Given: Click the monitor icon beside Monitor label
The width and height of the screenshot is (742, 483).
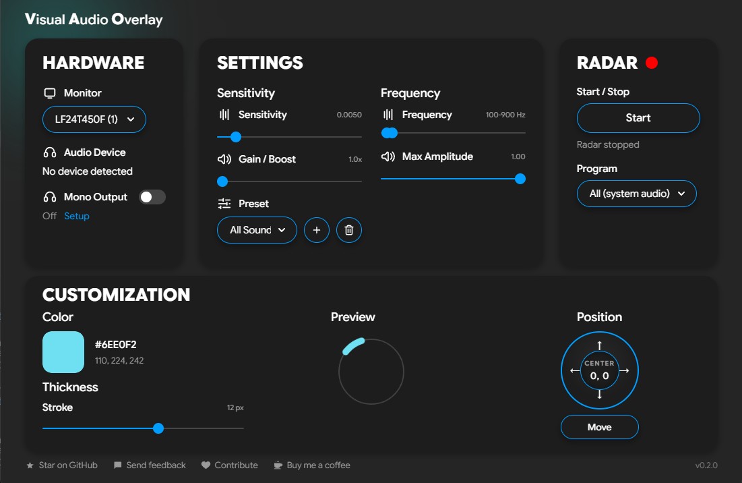Looking at the screenshot, I should click(x=50, y=93).
